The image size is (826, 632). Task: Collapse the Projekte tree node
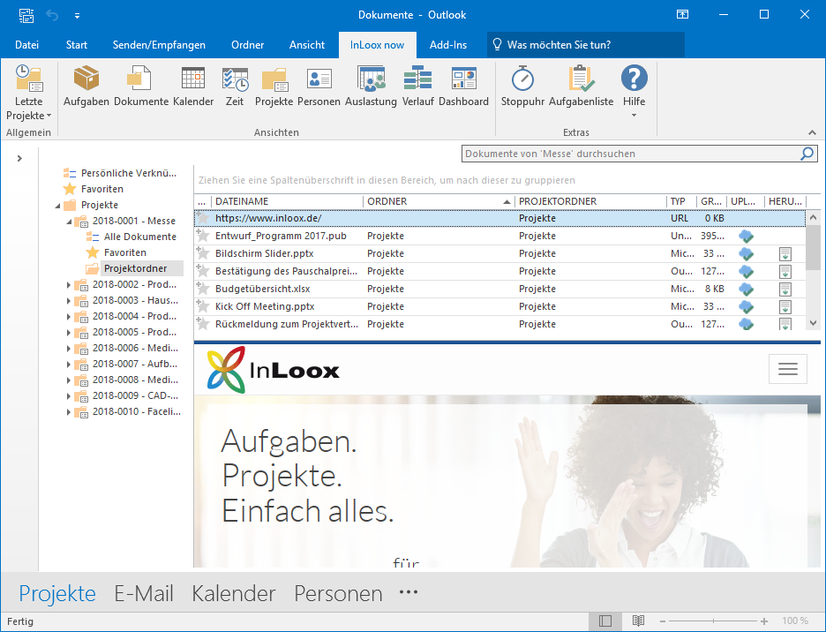tap(57, 206)
